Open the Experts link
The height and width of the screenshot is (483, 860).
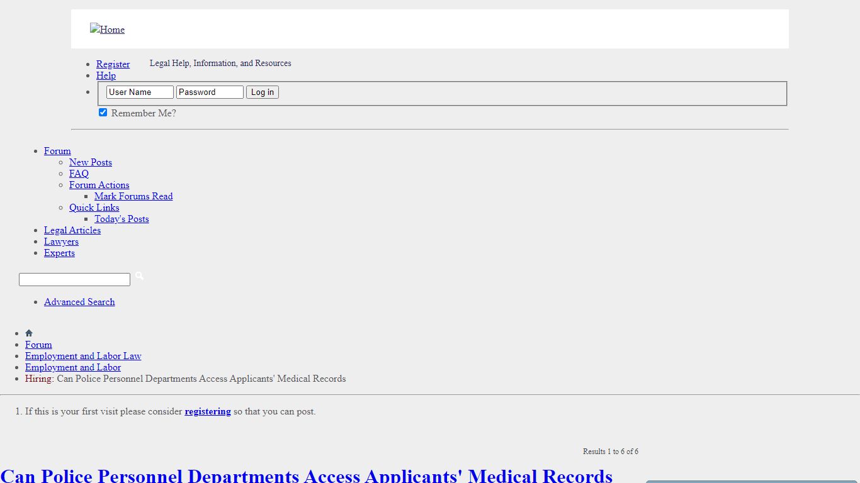click(x=59, y=253)
